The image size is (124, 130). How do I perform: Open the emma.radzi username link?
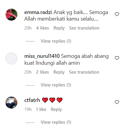coord(38,12)
